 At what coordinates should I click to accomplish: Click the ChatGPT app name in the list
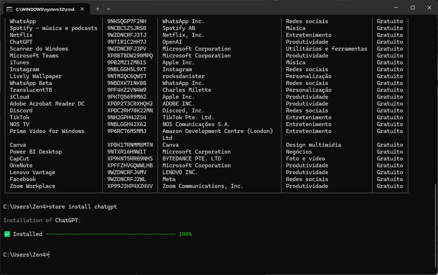coord(21,42)
